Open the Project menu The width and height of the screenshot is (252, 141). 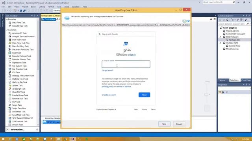(25, 7)
